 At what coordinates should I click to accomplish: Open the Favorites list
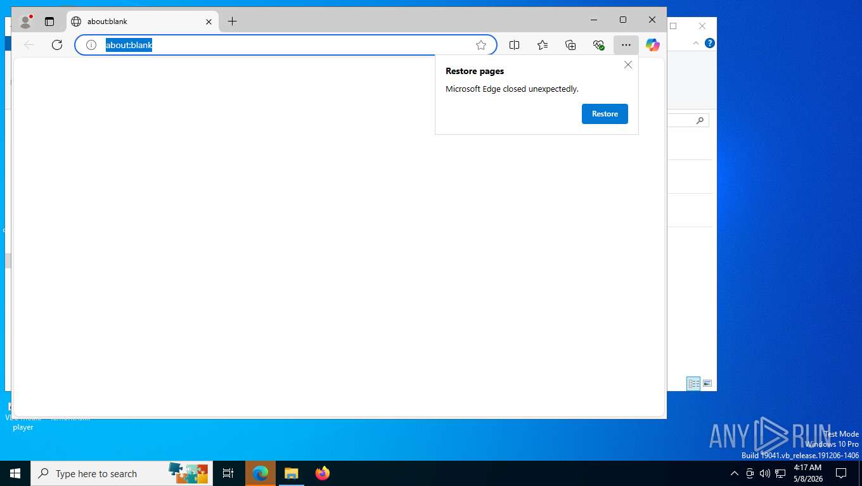click(543, 45)
